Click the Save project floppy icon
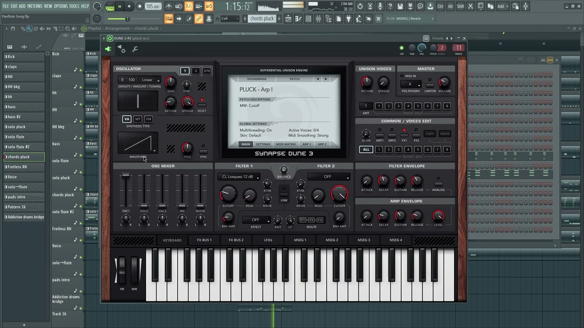Viewport: 584px width, 328px height. 400,6
